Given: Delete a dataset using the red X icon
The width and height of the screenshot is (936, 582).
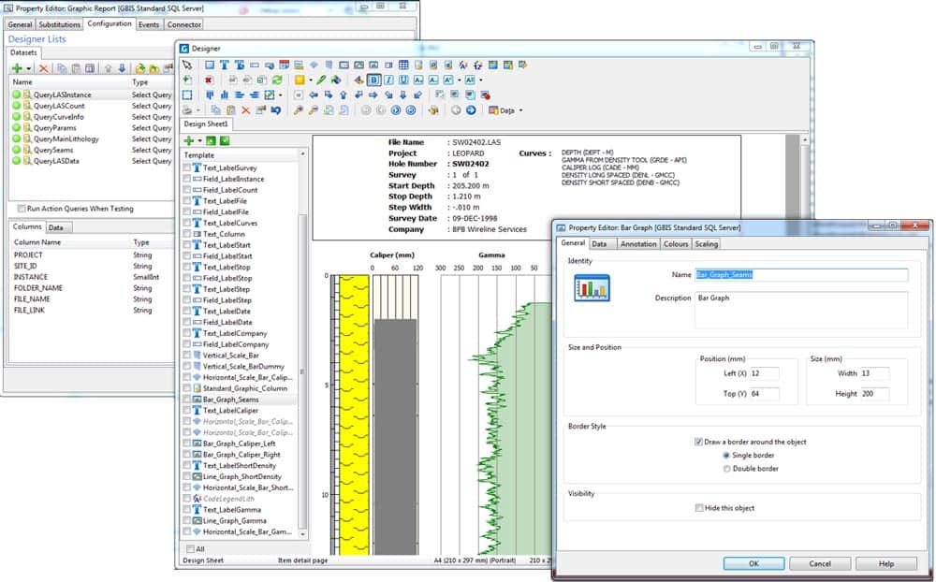Looking at the screenshot, I should pyautogui.click(x=44, y=67).
